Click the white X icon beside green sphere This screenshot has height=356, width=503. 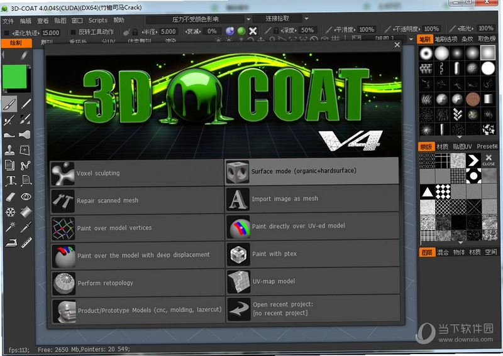253,31
